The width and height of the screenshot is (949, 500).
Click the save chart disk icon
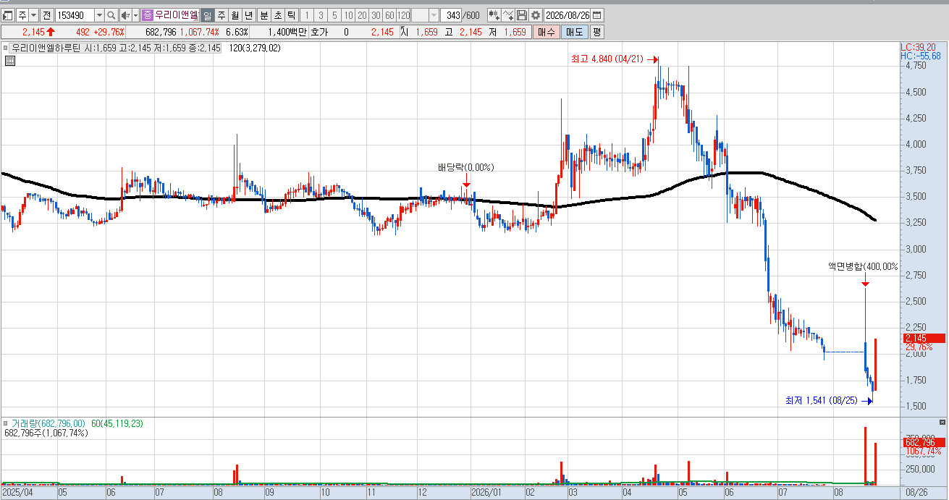pos(521,15)
